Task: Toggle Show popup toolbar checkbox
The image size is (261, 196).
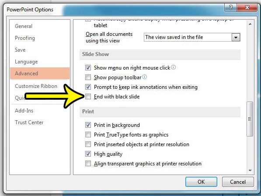Action: point(88,77)
